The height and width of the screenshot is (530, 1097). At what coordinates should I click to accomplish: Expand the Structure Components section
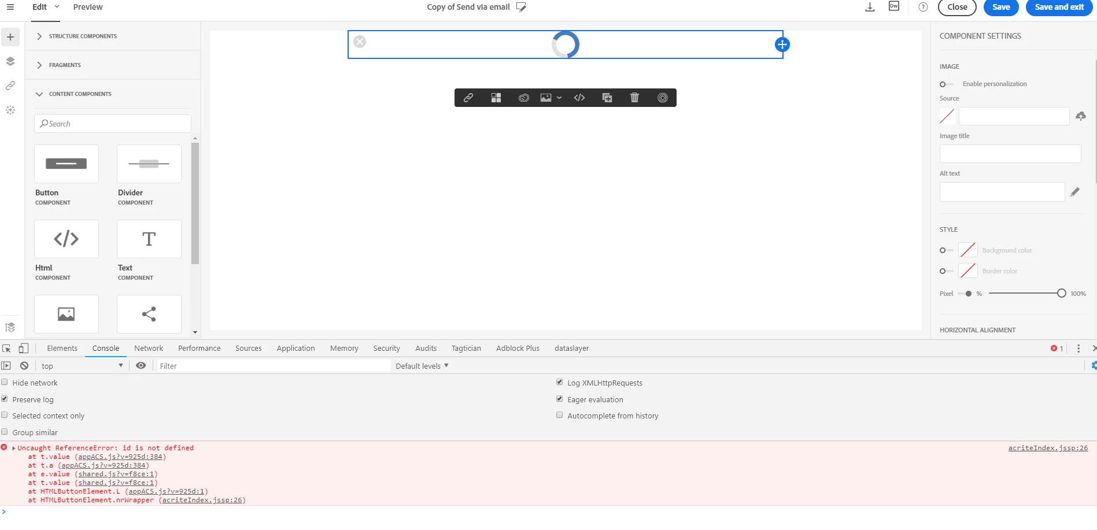pos(113,36)
